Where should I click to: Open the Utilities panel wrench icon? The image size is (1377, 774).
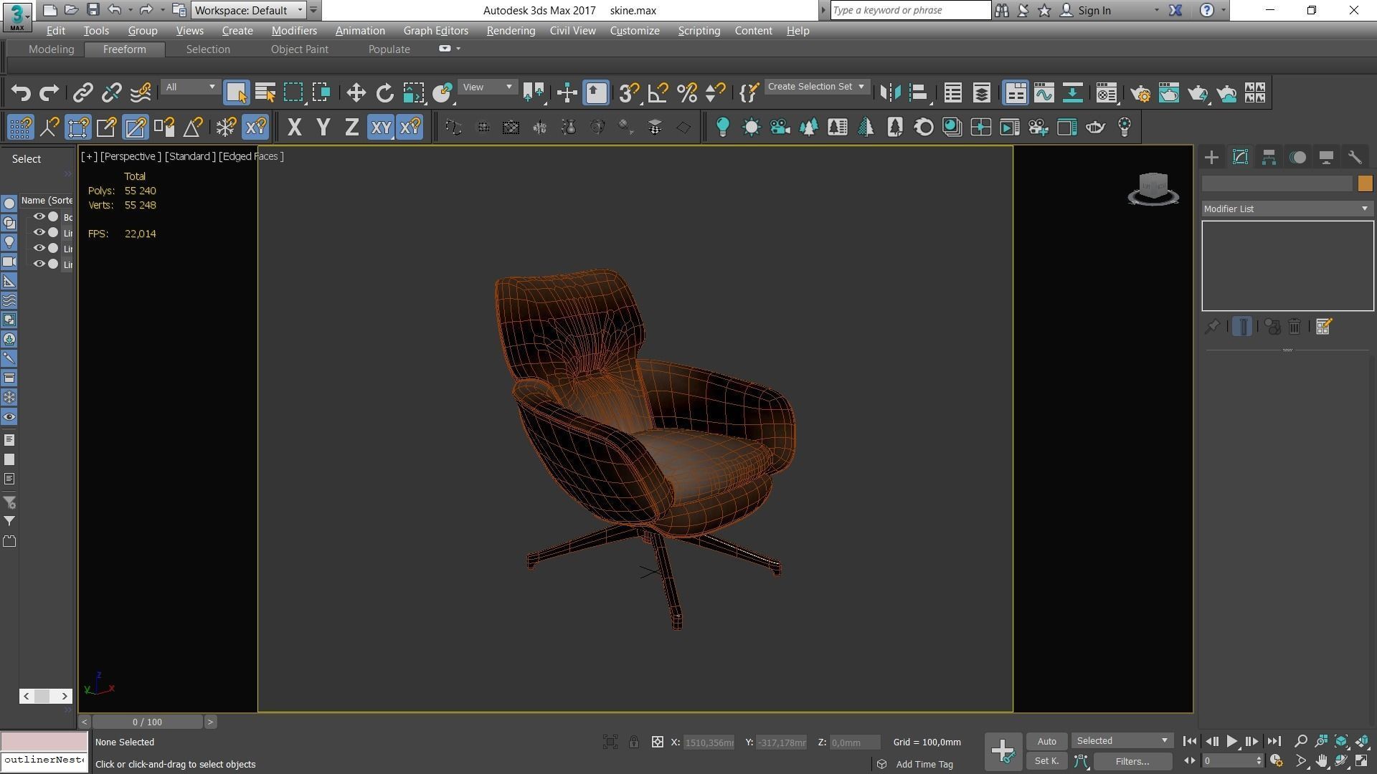[x=1355, y=158]
